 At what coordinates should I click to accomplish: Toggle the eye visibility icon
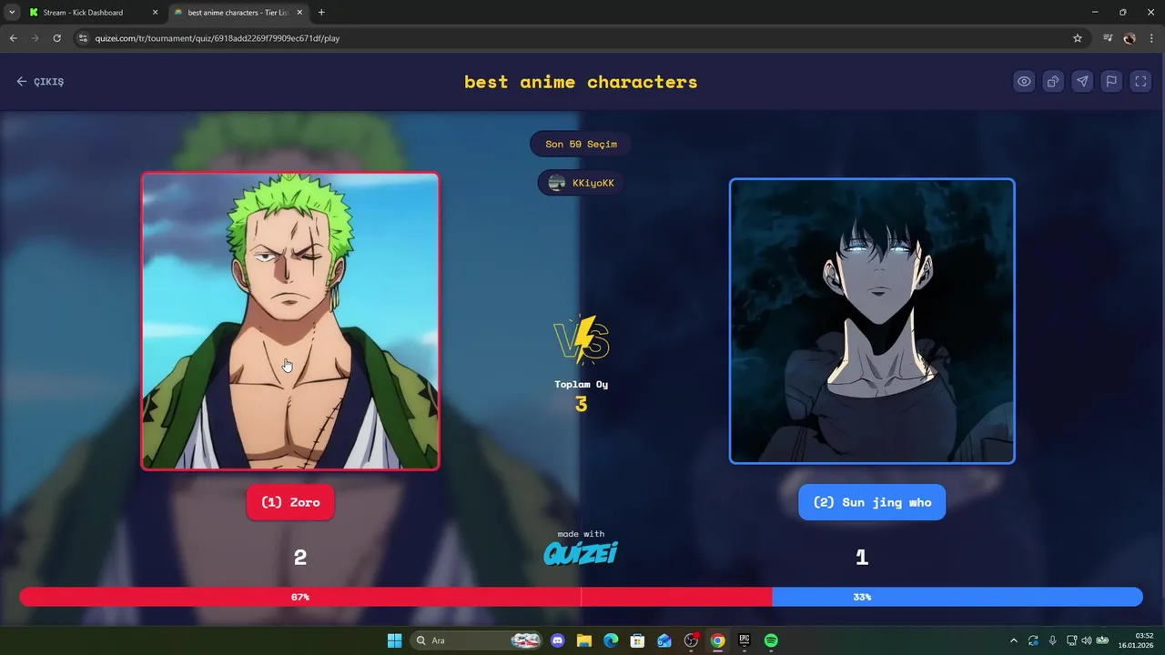point(1024,81)
